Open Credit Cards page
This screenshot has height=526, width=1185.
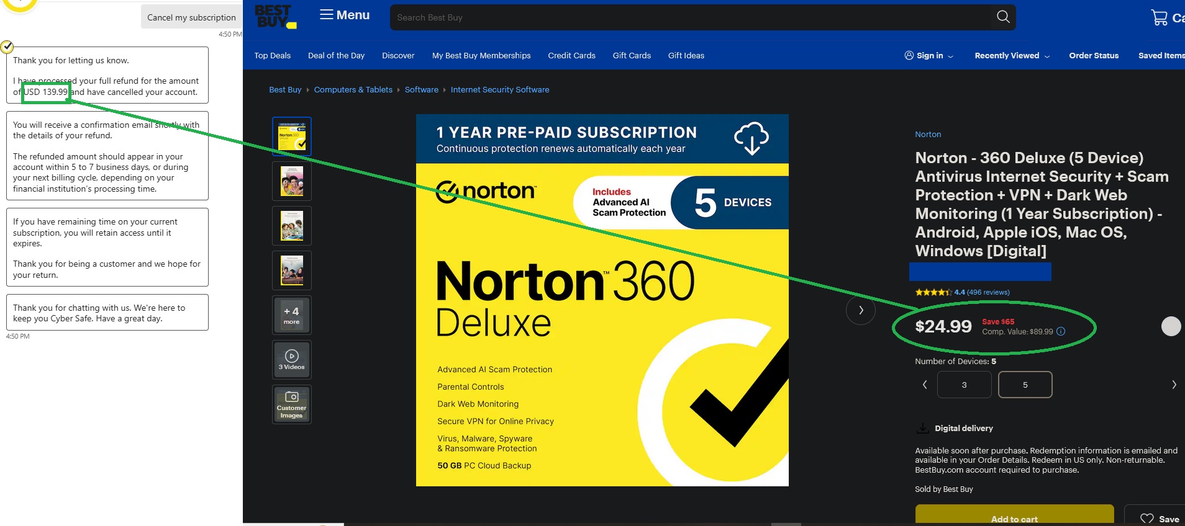(571, 55)
